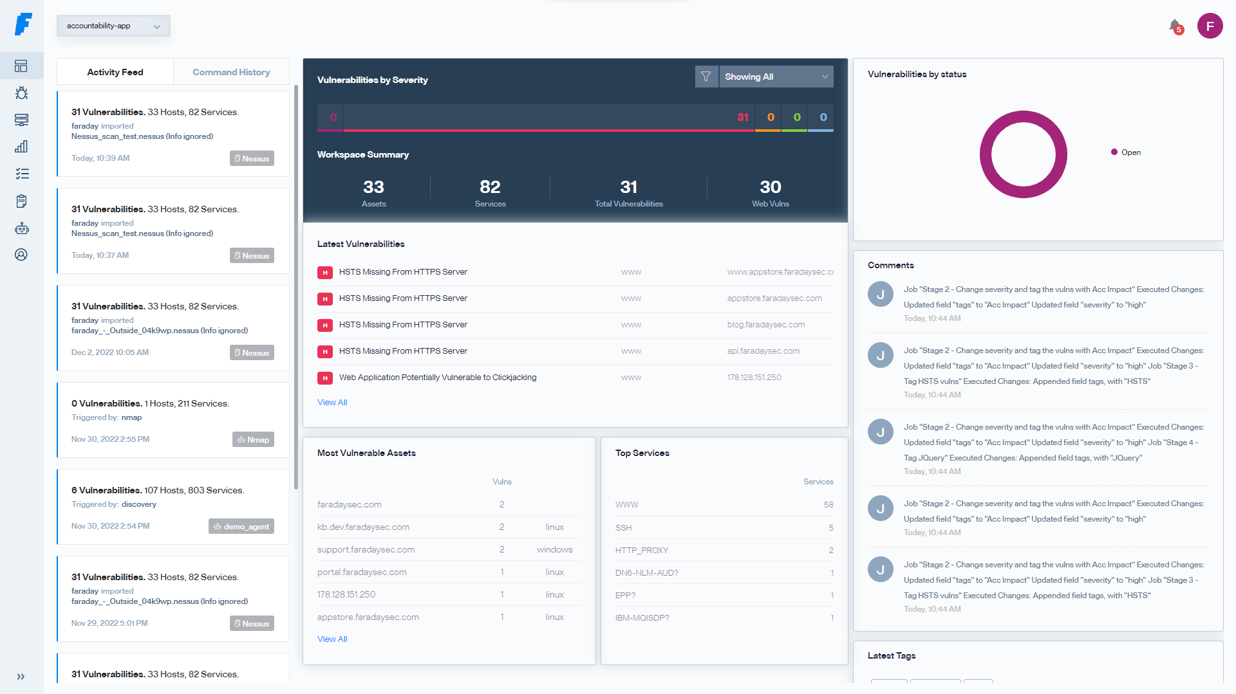Image resolution: width=1236 pixels, height=694 pixels.
Task: Expand the sidebar with double chevron
Action: tap(21, 677)
